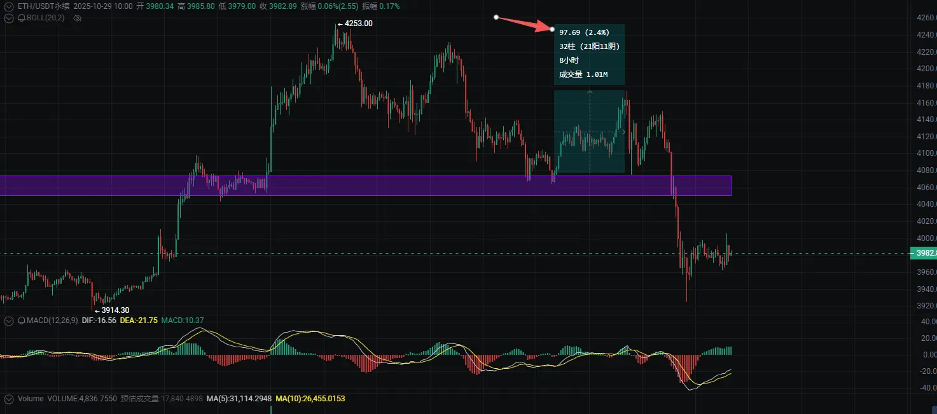Click the 低 3979.00 low price value
The height and width of the screenshot is (414, 937).
click(x=237, y=6)
